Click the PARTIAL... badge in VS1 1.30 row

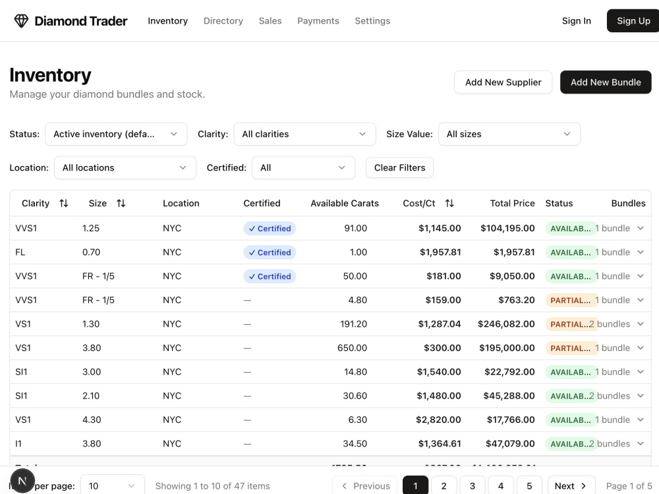570,324
